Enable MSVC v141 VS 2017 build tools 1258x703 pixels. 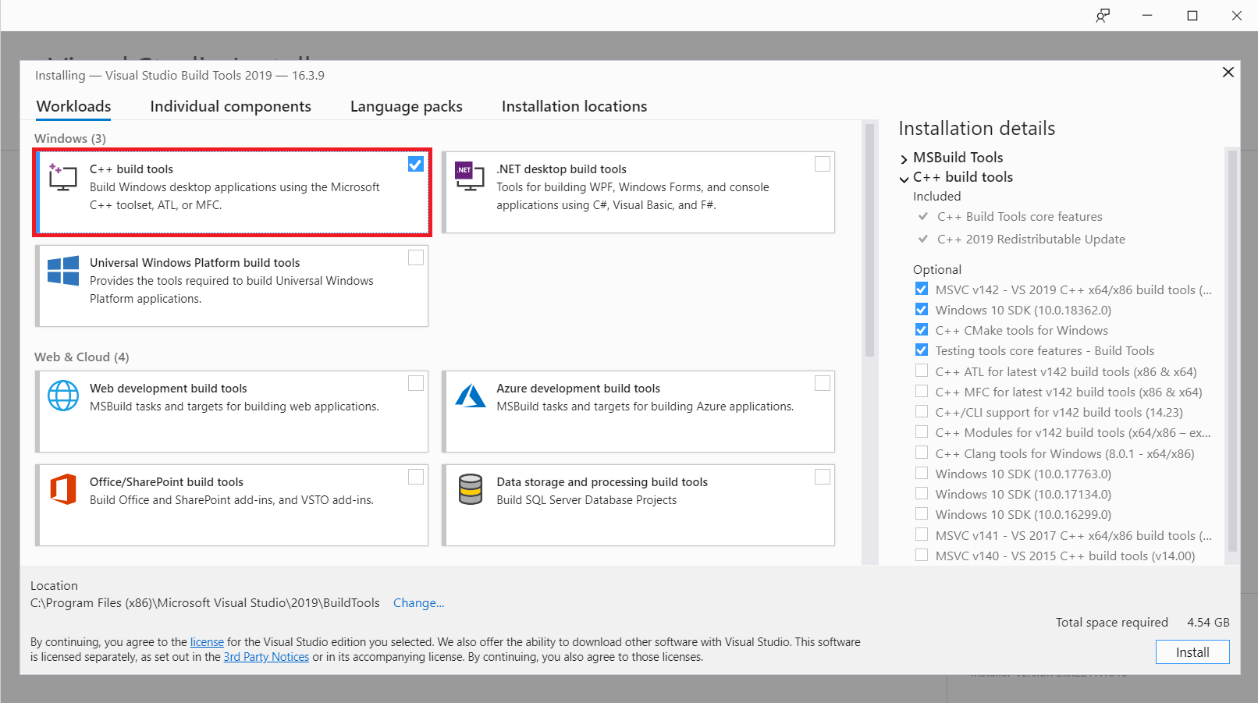point(922,534)
